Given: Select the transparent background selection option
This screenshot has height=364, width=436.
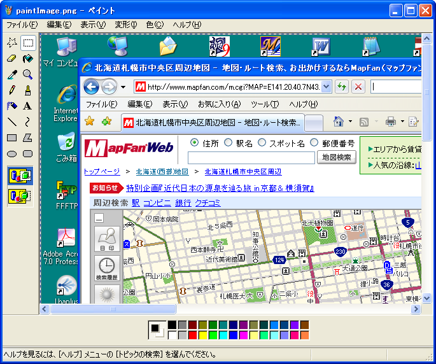Looking at the screenshot, I should (x=20, y=196).
